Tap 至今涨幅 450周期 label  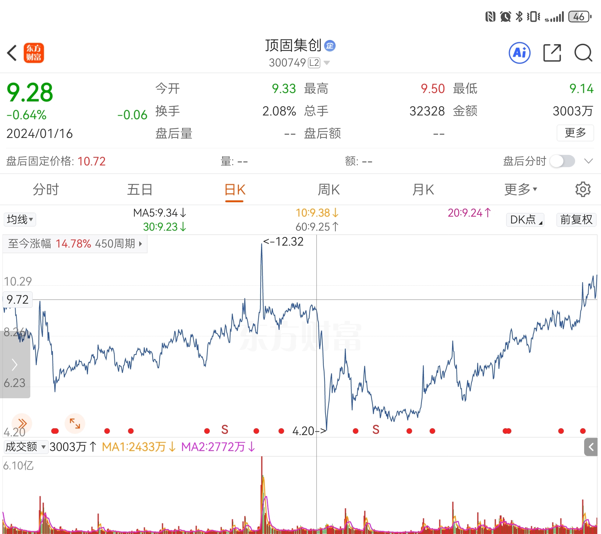pyautogui.click(x=75, y=243)
